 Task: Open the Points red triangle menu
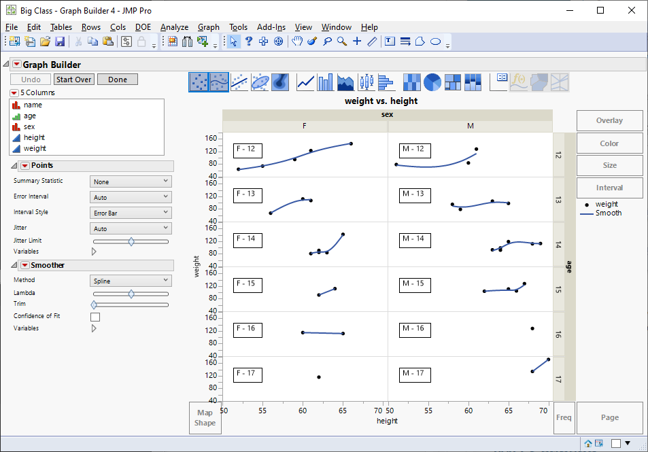tap(24, 166)
